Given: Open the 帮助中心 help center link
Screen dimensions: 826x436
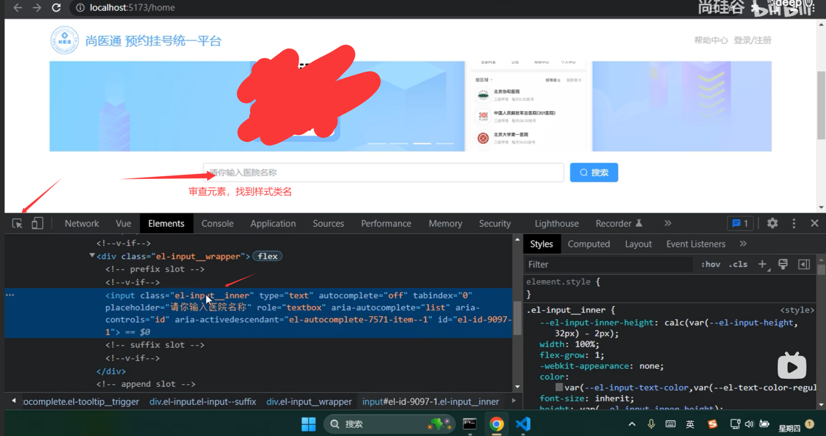Looking at the screenshot, I should pos(711,40).
